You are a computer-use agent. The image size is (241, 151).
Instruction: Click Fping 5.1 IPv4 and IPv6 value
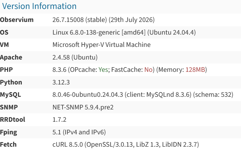click(79, 132)
